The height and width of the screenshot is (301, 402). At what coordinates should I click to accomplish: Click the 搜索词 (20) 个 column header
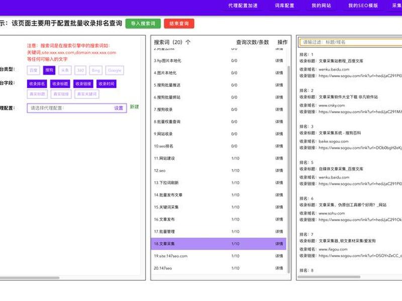click(172, 42)
